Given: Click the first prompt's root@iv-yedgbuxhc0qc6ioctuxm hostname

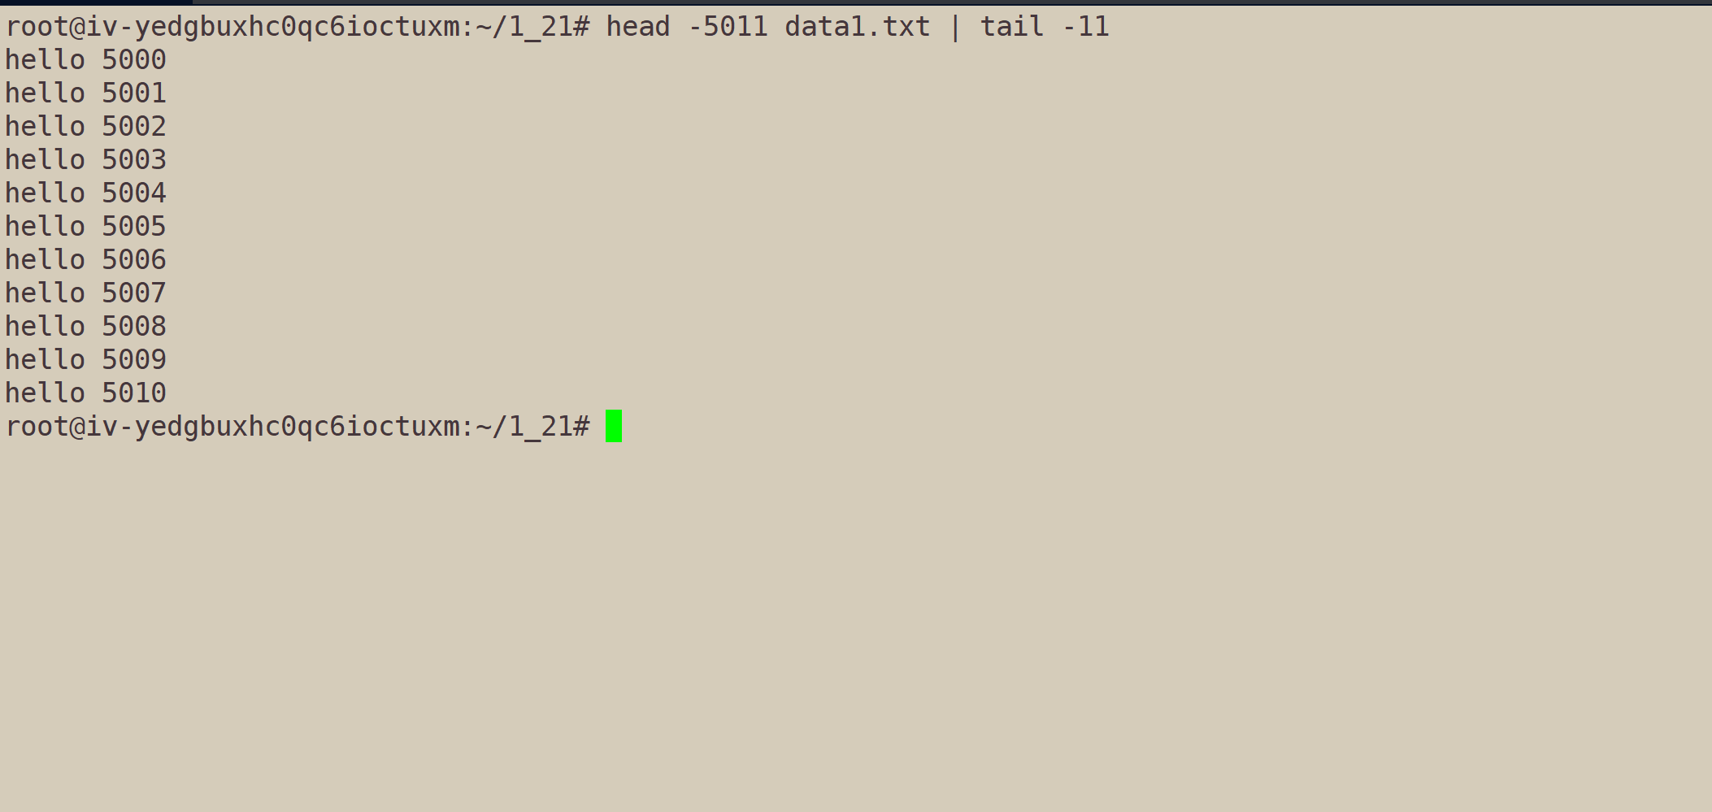Looking at the screenshot, I should tap(233, 28).
